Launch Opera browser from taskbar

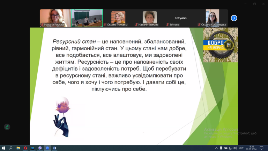coord(25,148)
